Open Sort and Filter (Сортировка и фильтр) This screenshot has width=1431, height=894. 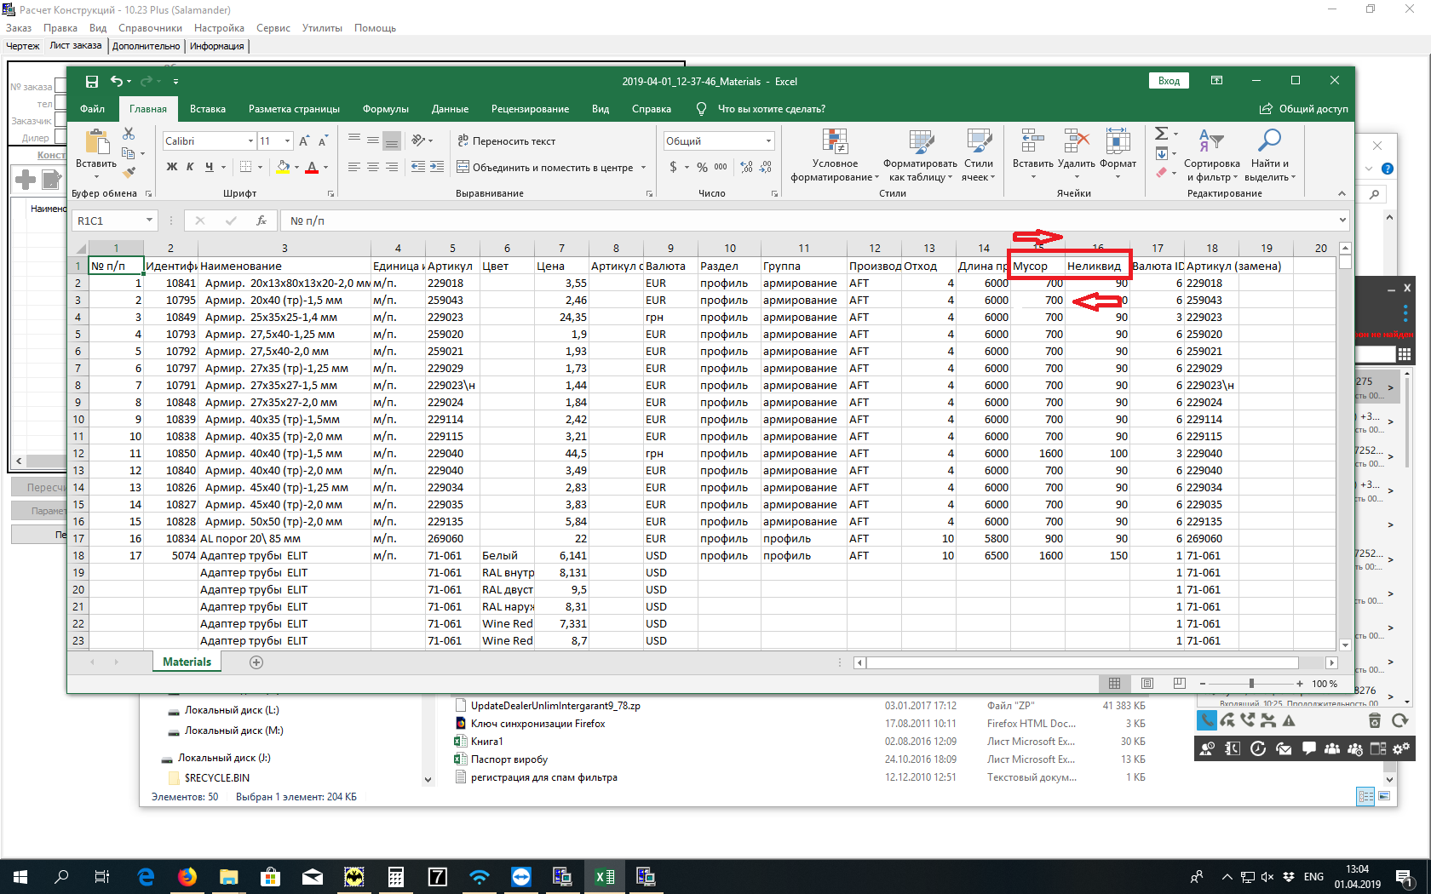point(1211,155)
